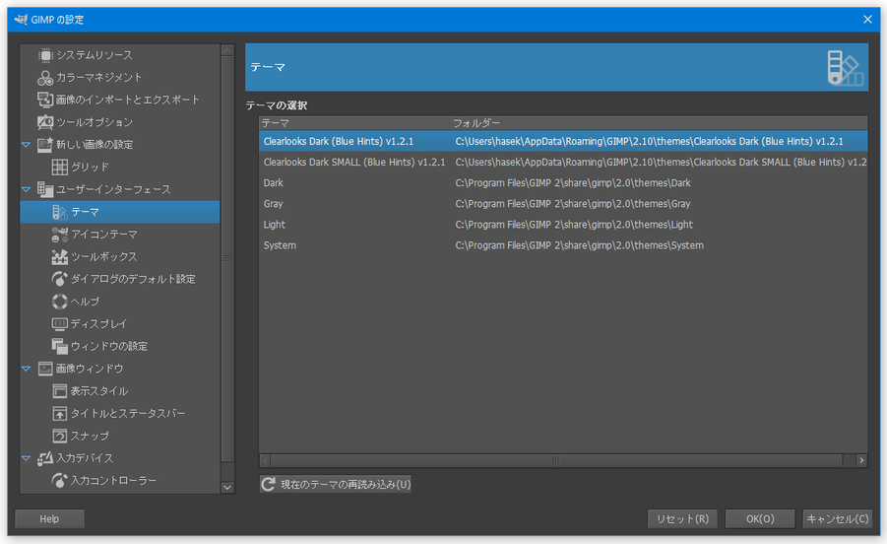
Task: Select the Light theme
Action: [x=563, y=225]
